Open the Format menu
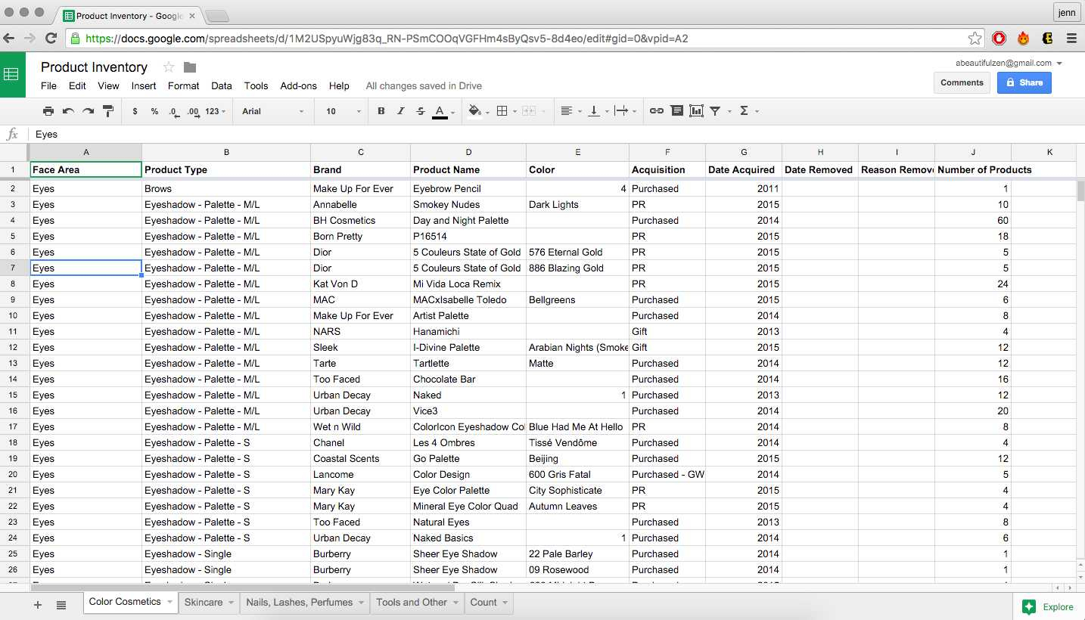 point(183,85)
